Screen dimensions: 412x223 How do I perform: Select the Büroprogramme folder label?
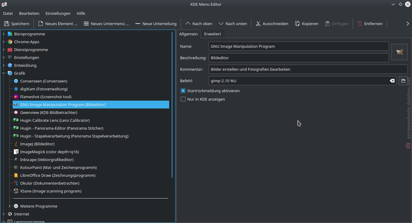pyautogui.click(x=30, y=34)
